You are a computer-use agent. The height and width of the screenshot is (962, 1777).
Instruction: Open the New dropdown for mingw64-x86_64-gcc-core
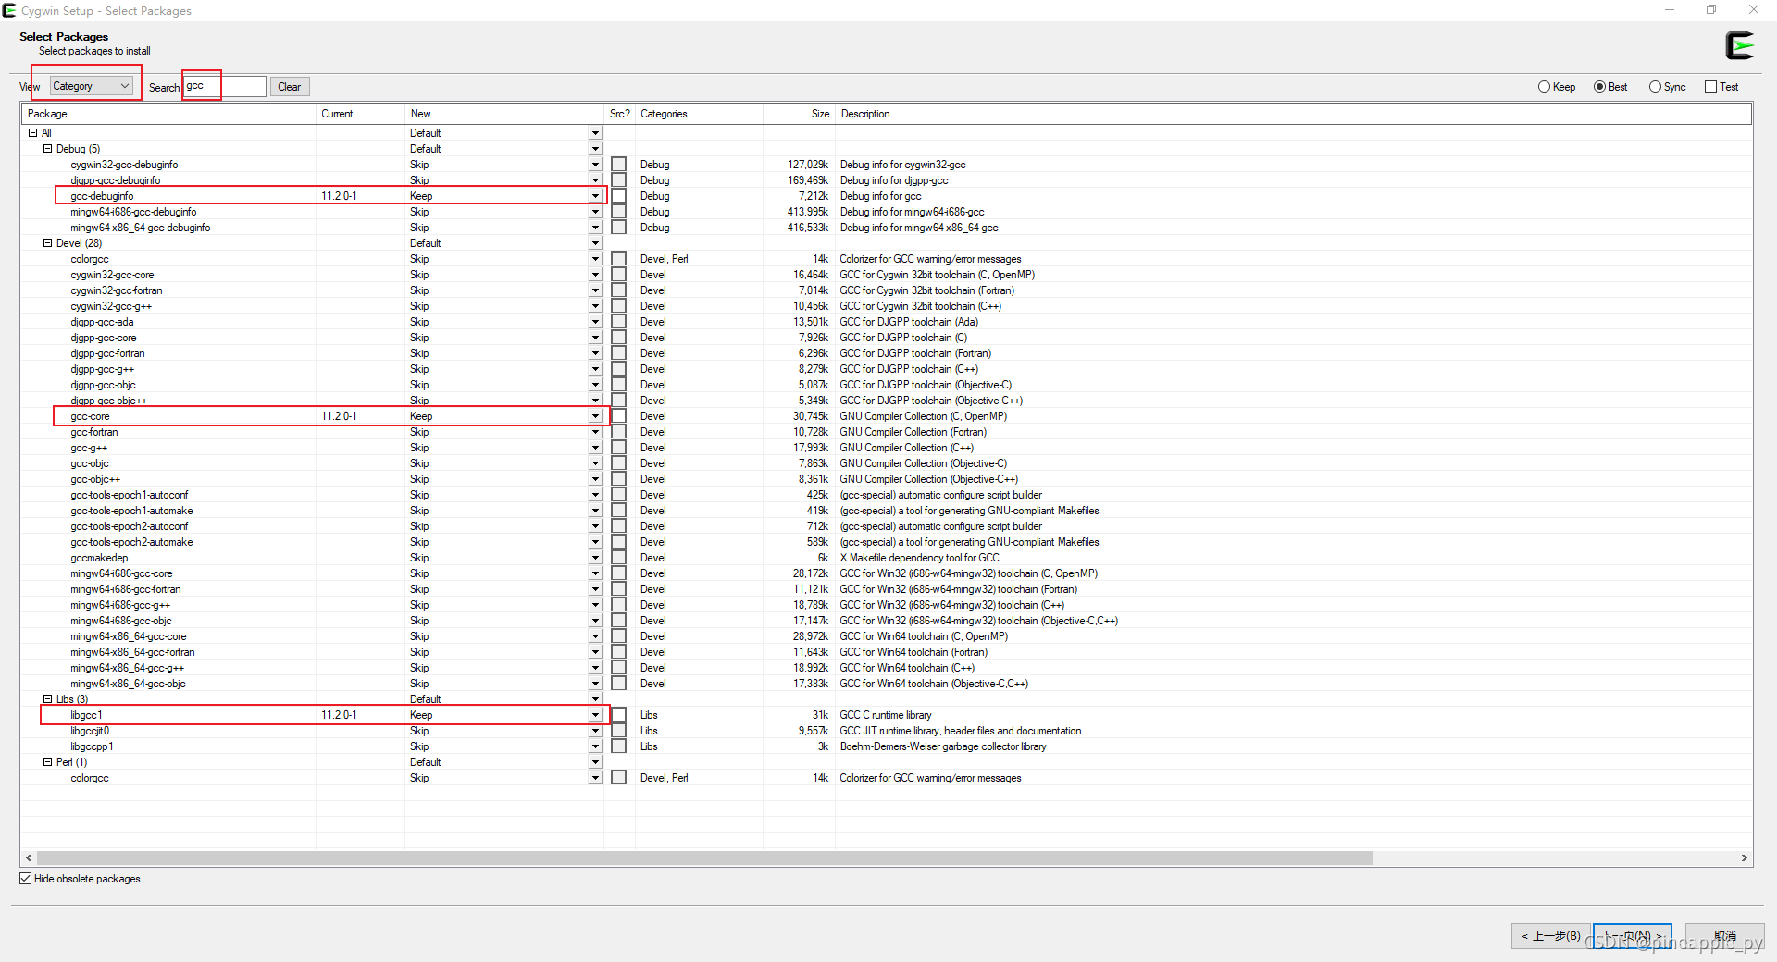[595, 636]
